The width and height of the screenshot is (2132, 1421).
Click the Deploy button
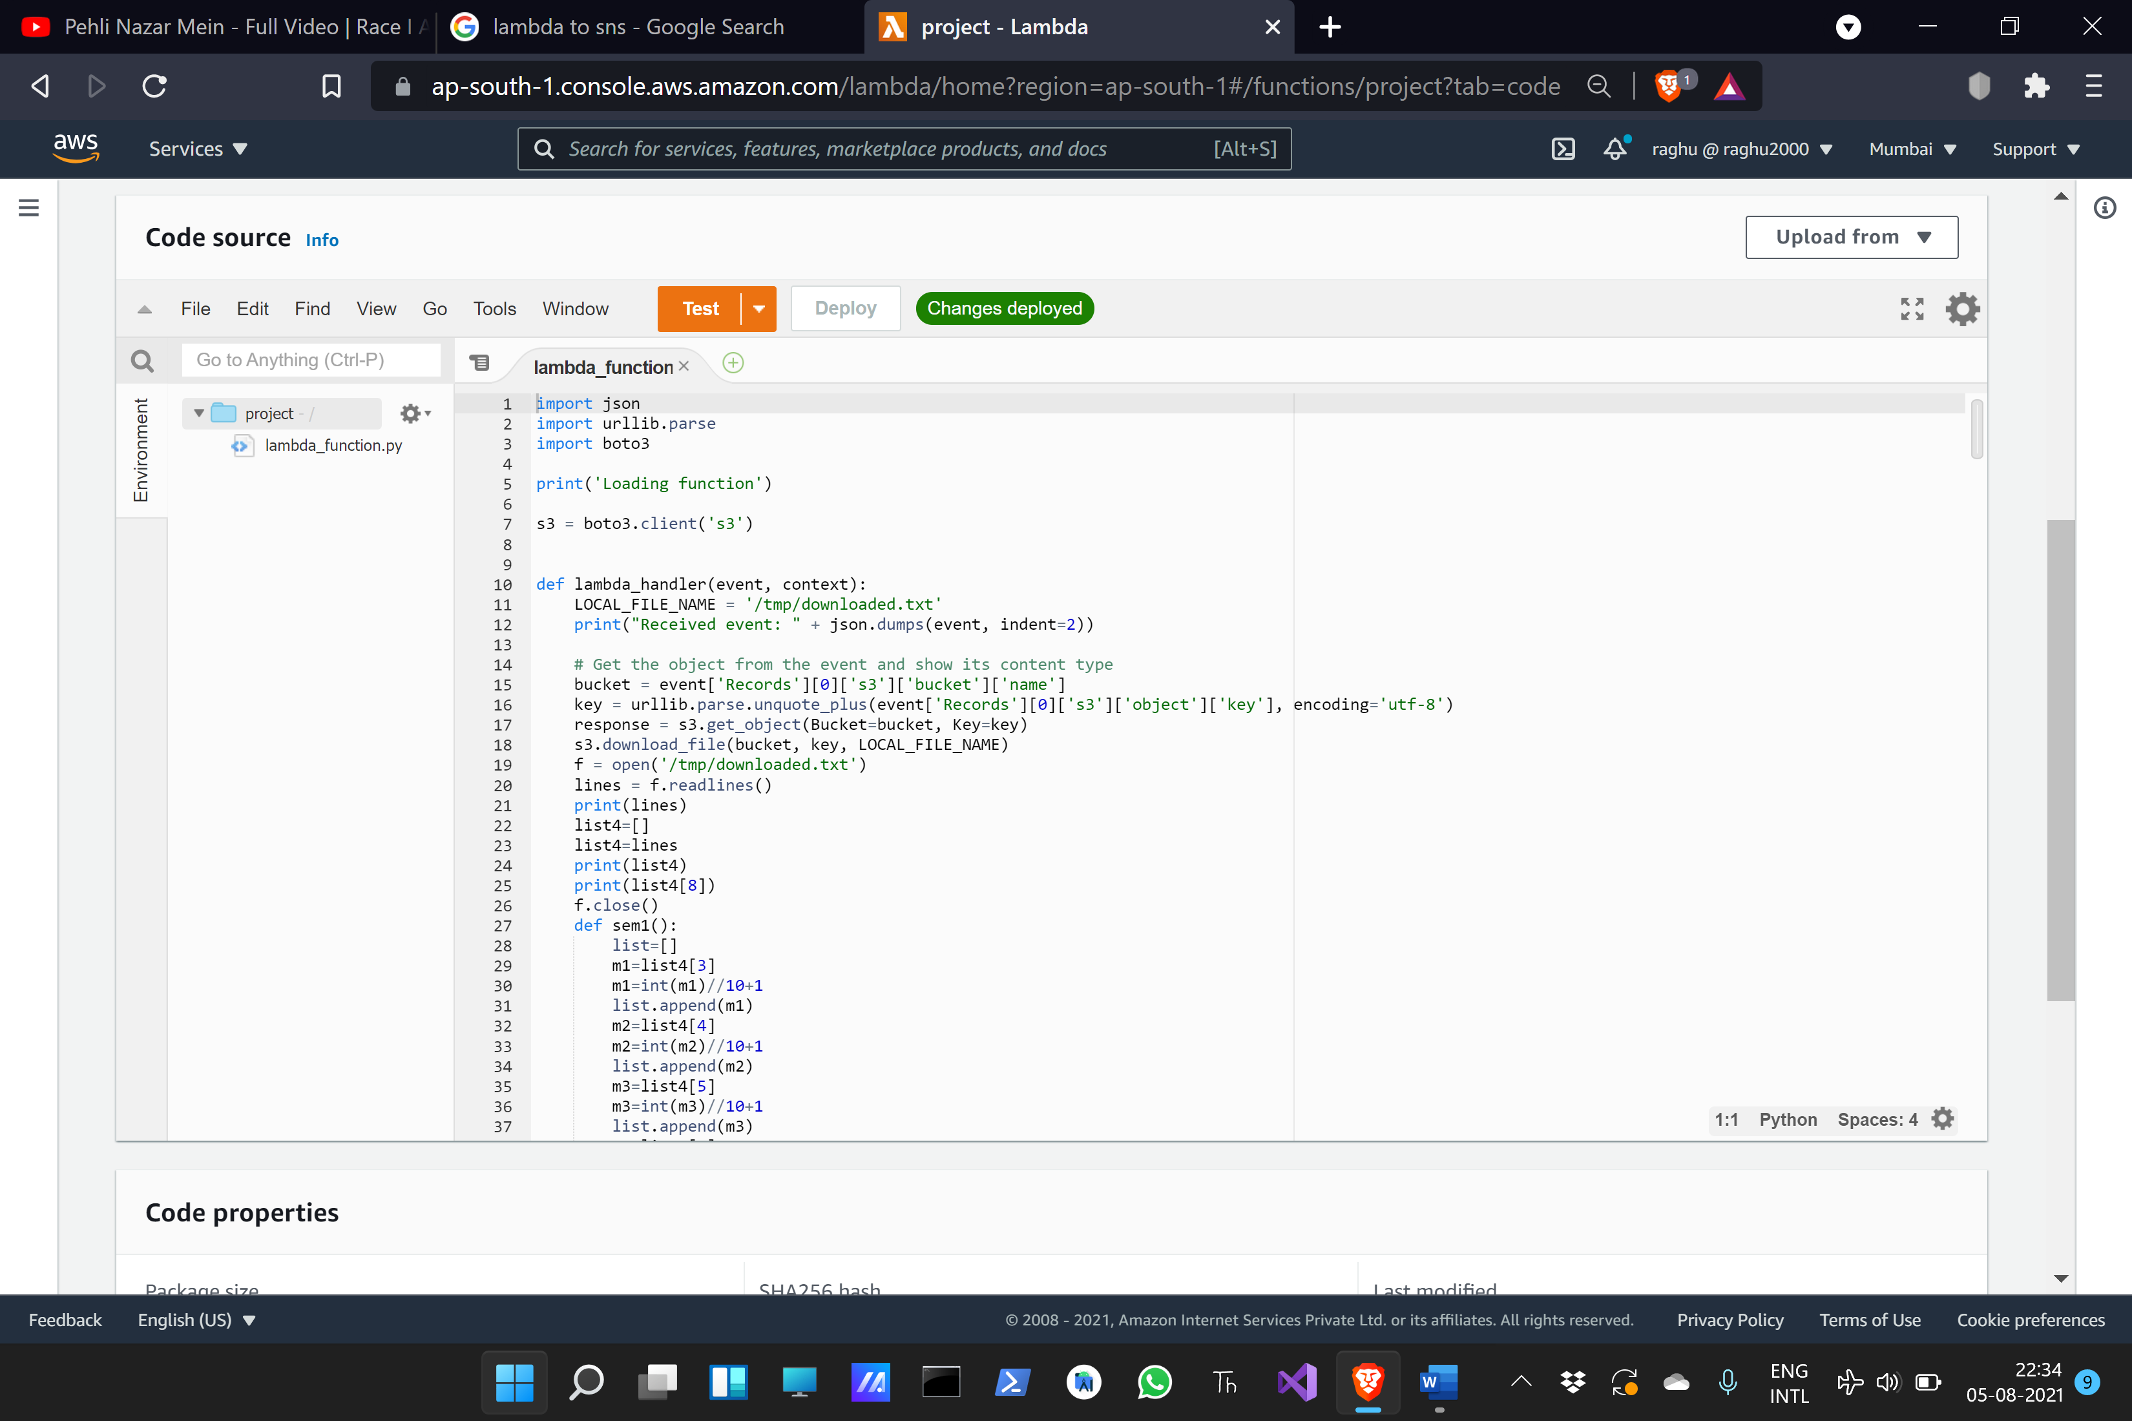845,309
